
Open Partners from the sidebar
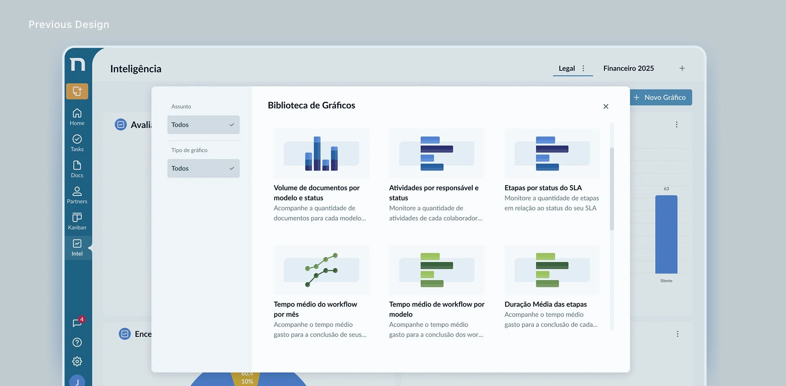pyautogui.click(x=77, y=195)
